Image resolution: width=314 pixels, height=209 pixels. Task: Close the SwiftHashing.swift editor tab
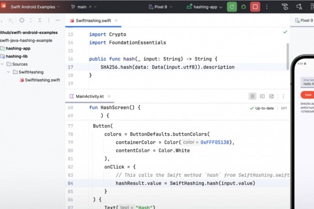pos(117,21)
